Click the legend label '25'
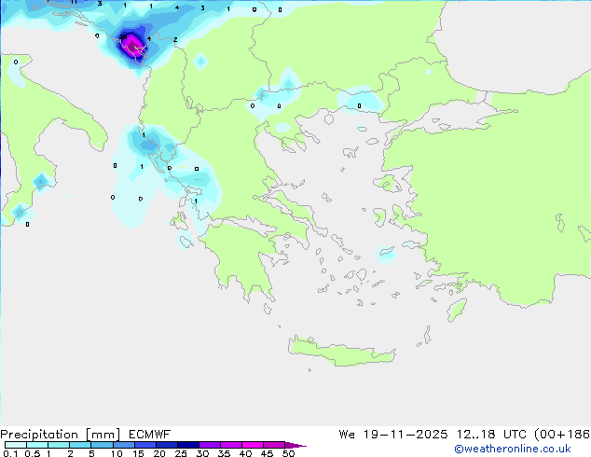Viewport: 591px width, 457px height. (181, 453)
